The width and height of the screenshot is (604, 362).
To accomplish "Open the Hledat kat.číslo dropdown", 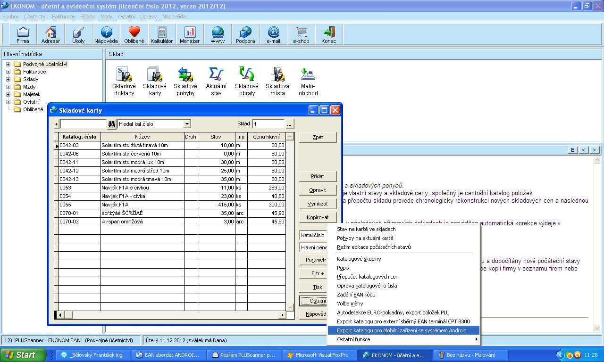I will point(187,124).
